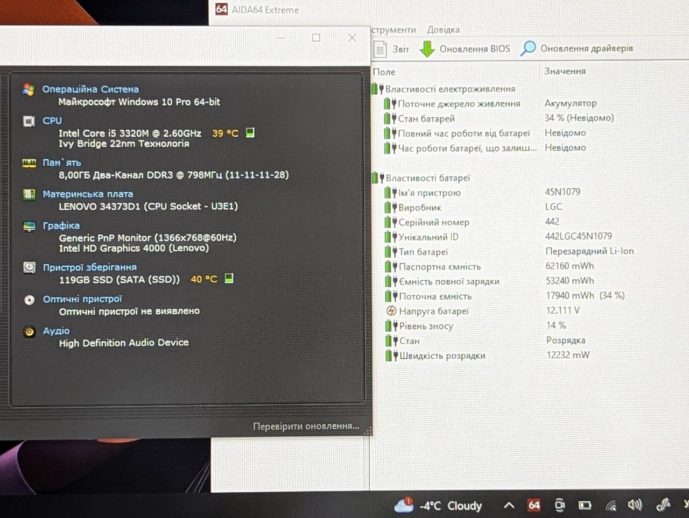Click the AIDA64 tray icon in taskbar
This screenshot has height=518, width=689.
click(x=533, y=505)
